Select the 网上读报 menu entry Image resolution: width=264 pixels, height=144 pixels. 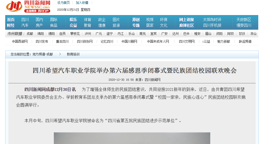187,20
